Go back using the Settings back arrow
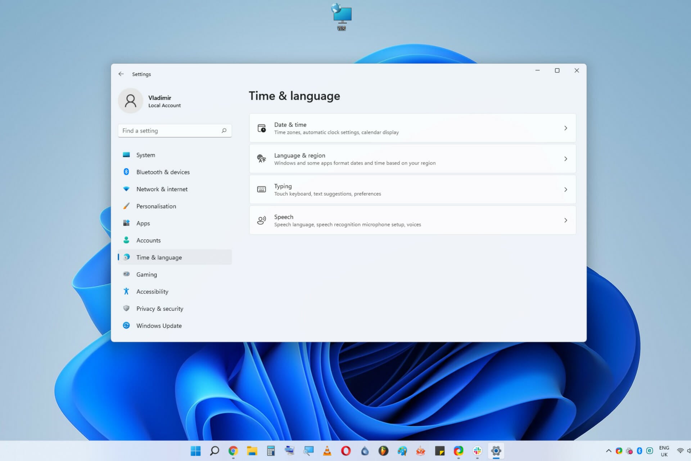The image size is (691, 461). tap(121, 74)
